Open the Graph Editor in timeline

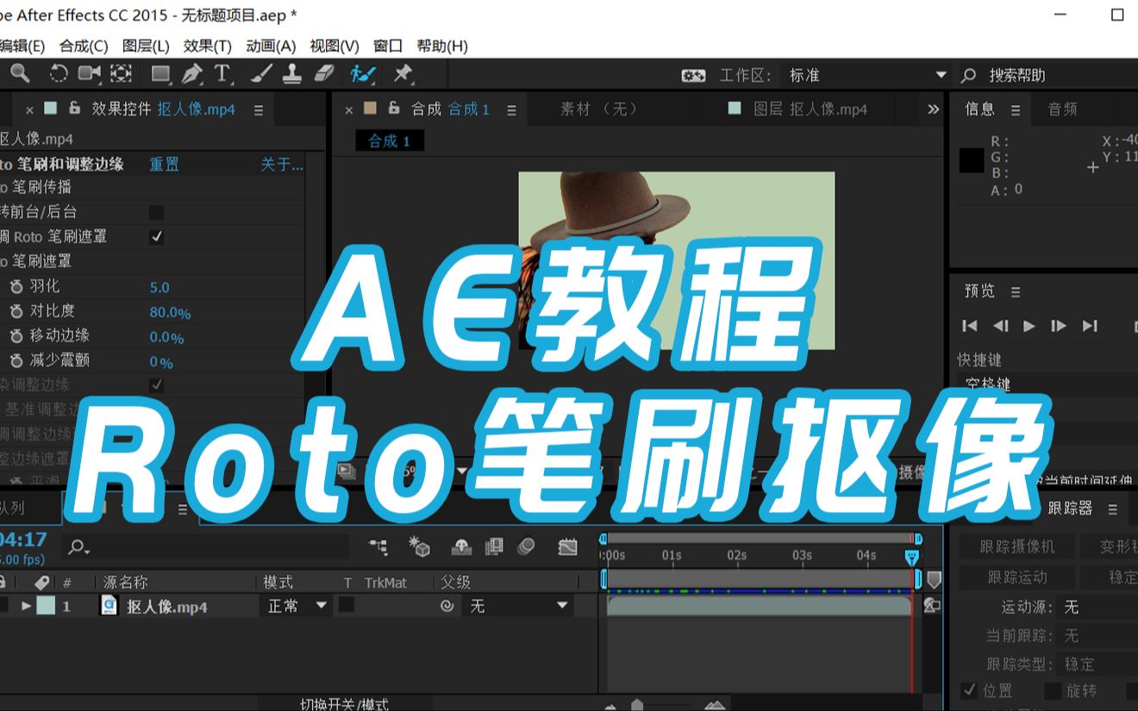[568, 547]
